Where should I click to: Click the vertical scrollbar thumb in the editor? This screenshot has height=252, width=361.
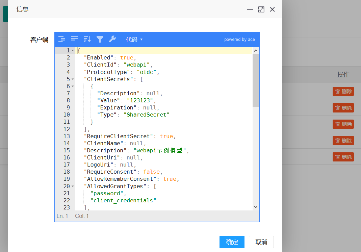click(256, 80)
